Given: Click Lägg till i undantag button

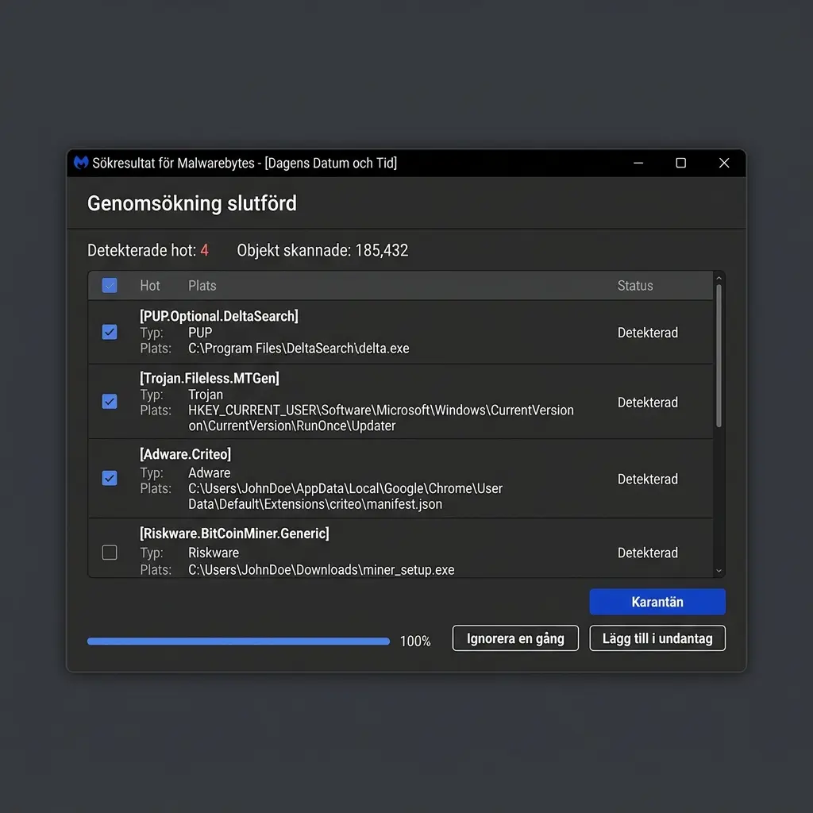Looking at the screenshot, I should coord(657,638).
